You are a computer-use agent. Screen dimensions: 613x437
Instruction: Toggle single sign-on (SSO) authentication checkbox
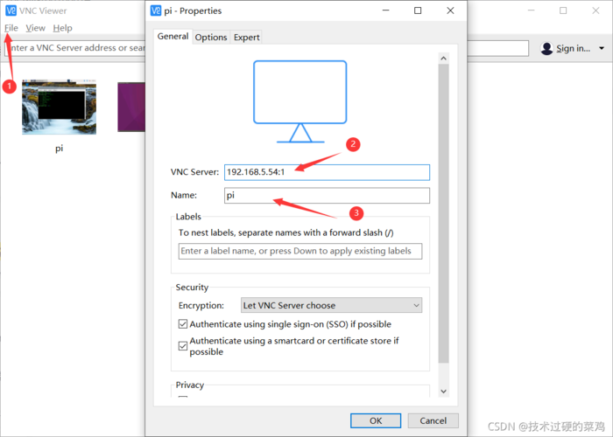pos(182,324)
